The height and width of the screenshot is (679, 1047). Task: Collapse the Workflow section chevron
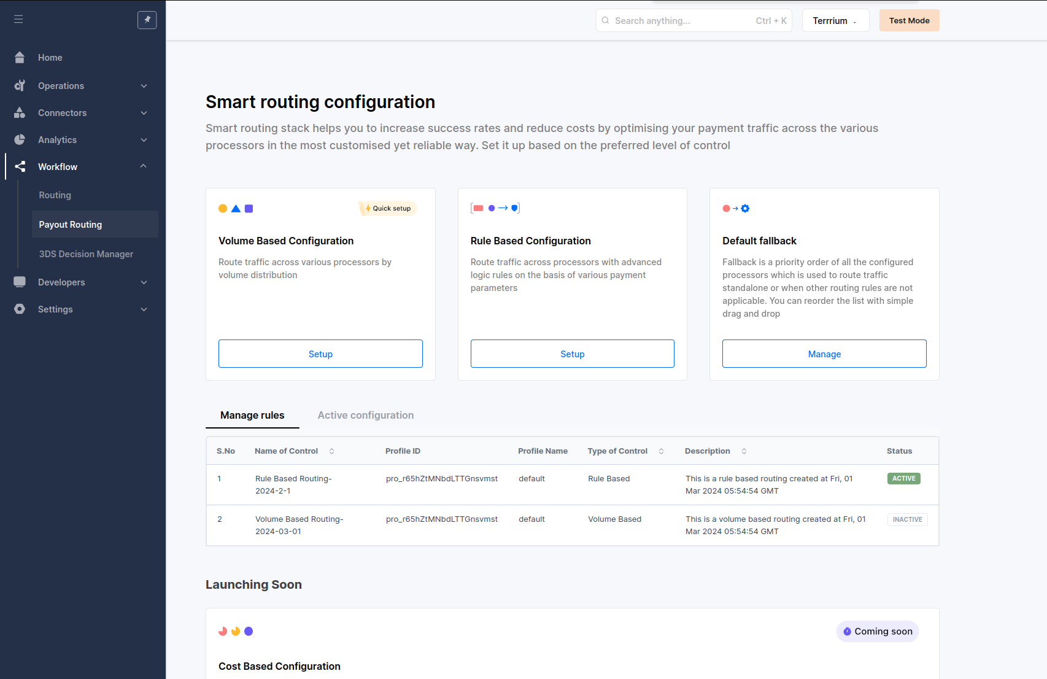coord(144,166)
